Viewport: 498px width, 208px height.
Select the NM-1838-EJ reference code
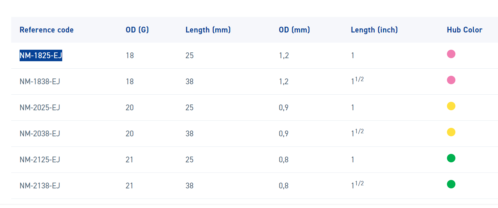click(x=40, y=82)
